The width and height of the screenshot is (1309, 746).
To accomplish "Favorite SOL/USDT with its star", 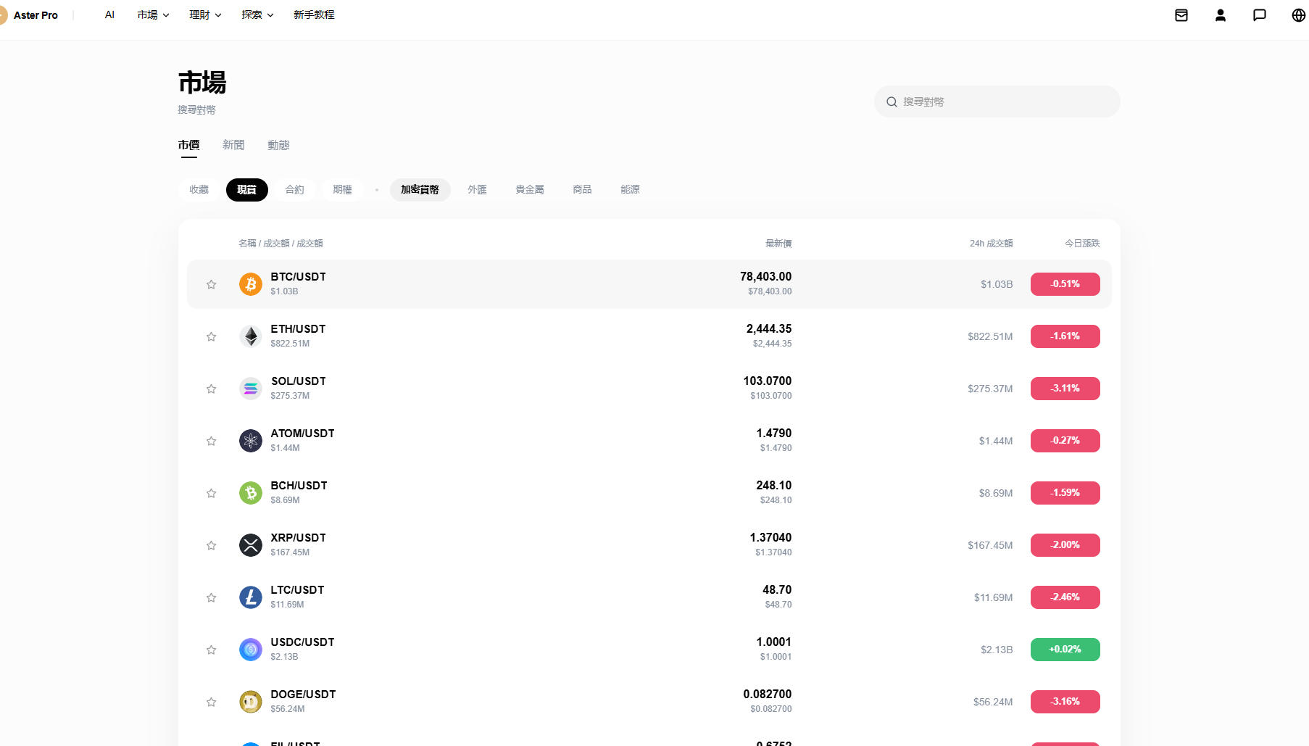I will (x=211, y=389).
